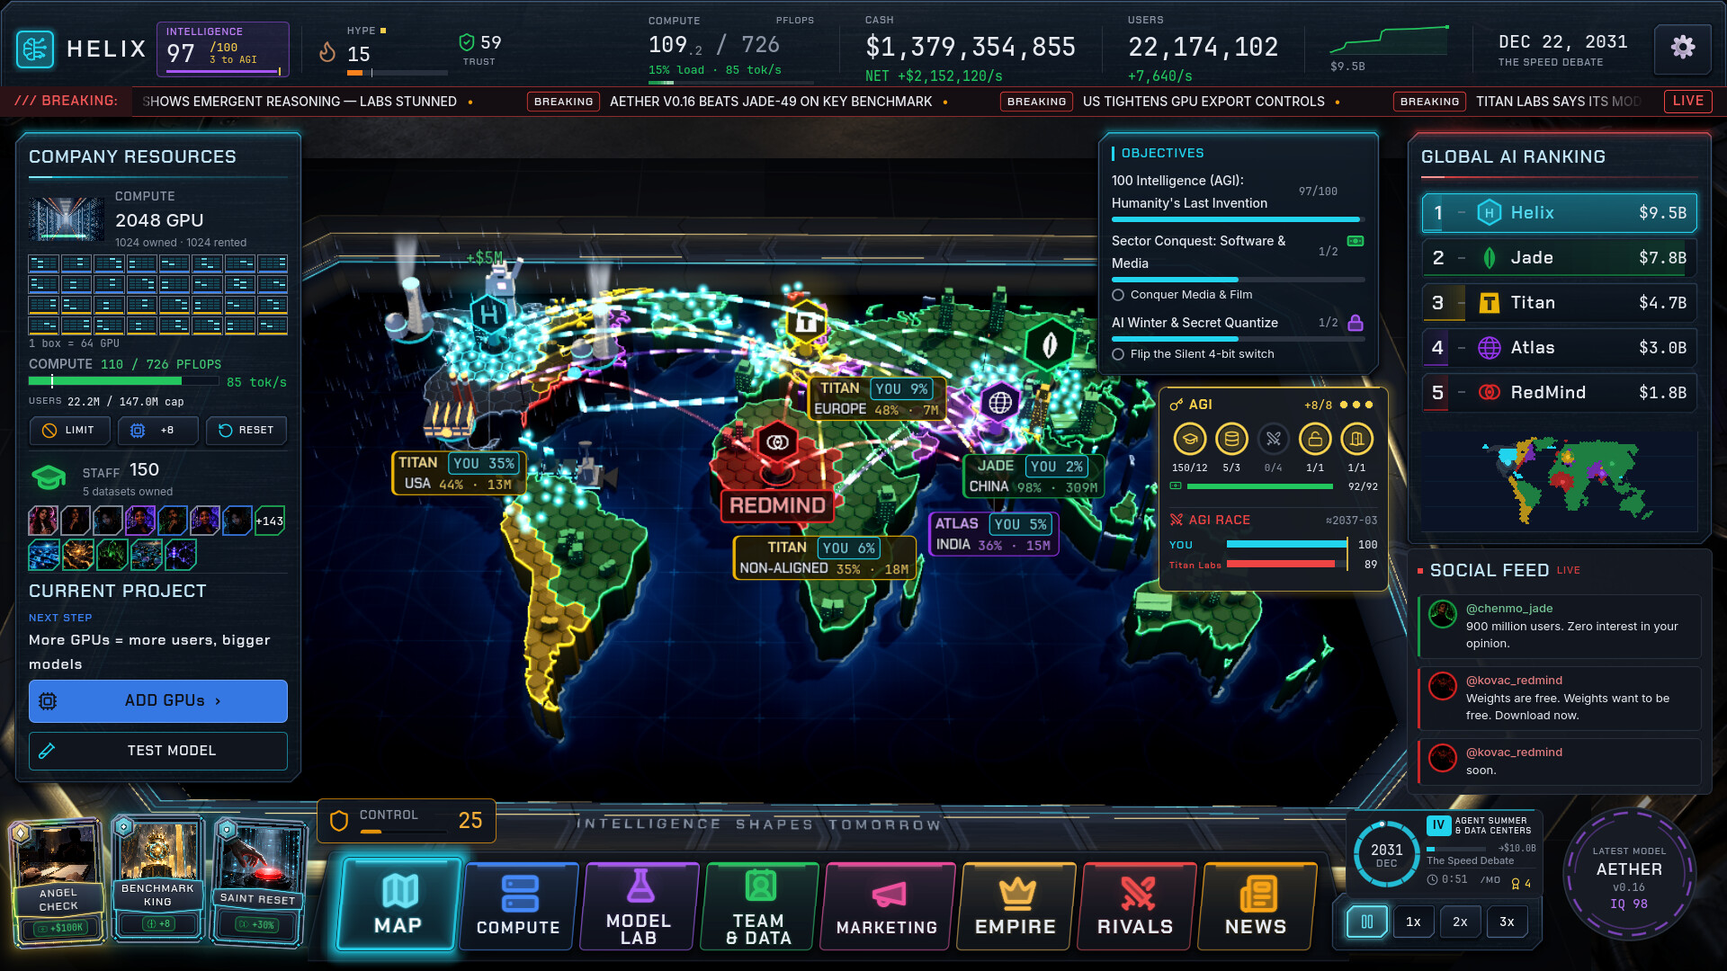Pause the game with the pause button
The height and width of the screenshot is (971, 1727).
[1366, 922]
